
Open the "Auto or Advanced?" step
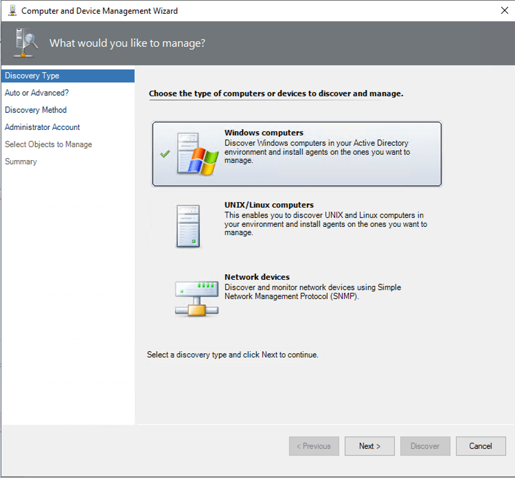click(37, 93)
